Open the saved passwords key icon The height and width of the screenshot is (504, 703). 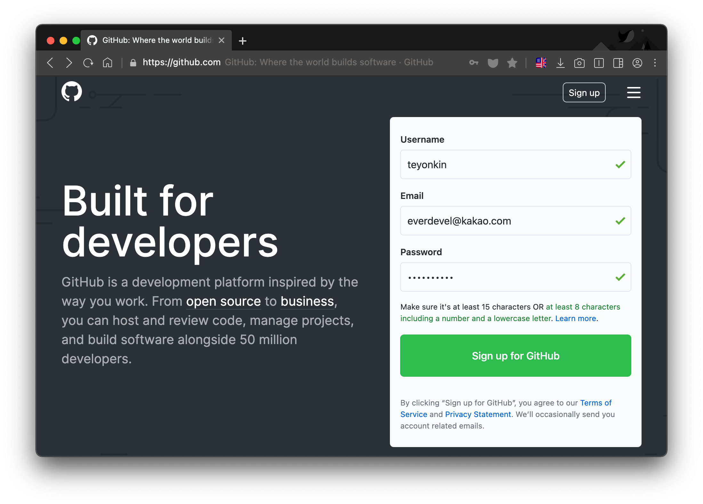[x=474, y=63]
